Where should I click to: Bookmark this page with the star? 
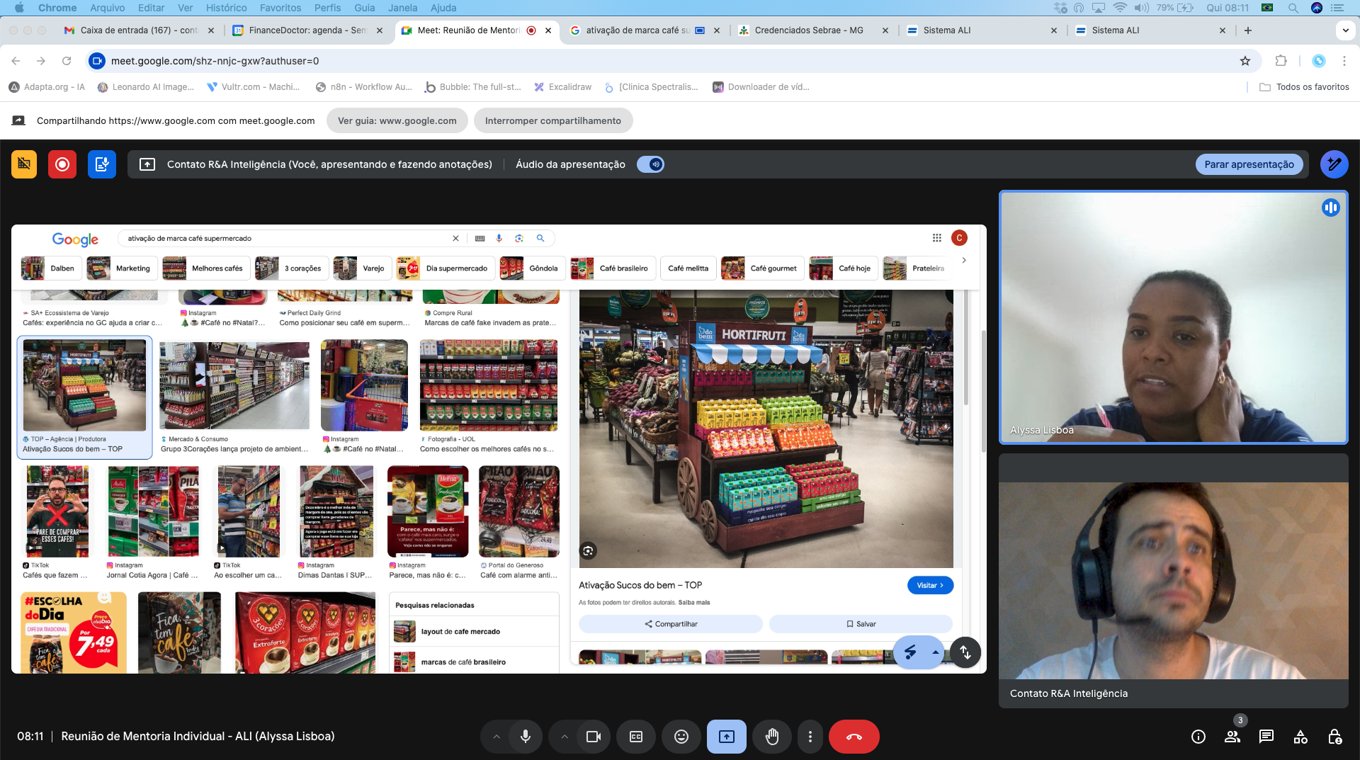[1245, 61]
